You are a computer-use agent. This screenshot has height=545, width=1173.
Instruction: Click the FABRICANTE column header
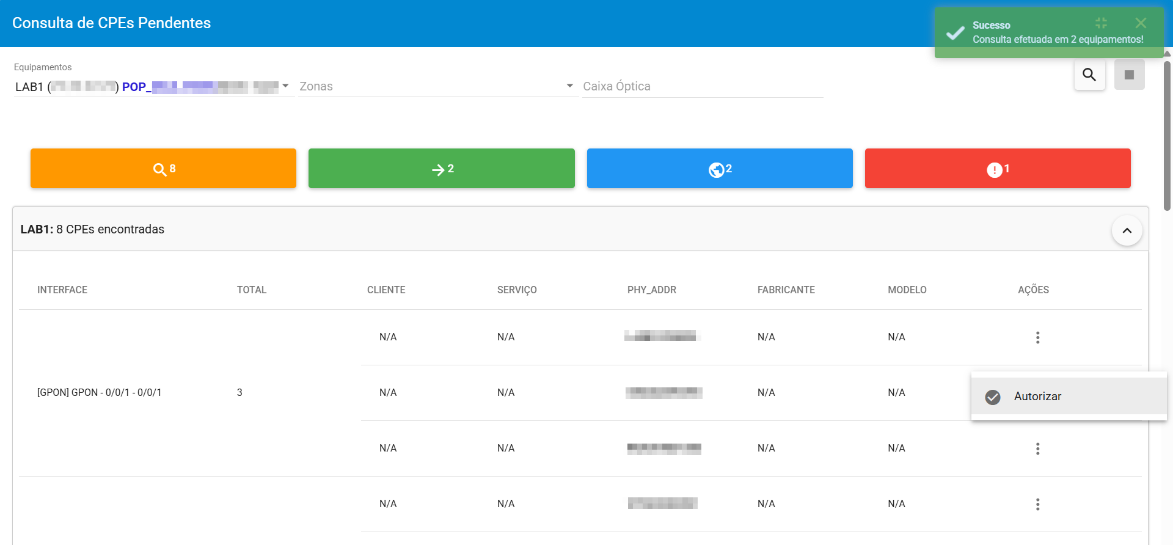click(786, 290)
